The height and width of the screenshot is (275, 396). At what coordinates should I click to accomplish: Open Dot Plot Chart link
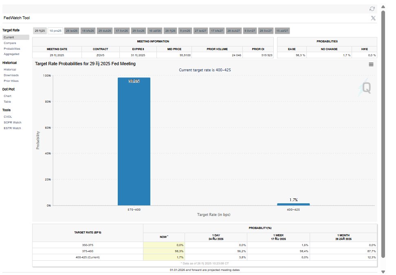7,96
